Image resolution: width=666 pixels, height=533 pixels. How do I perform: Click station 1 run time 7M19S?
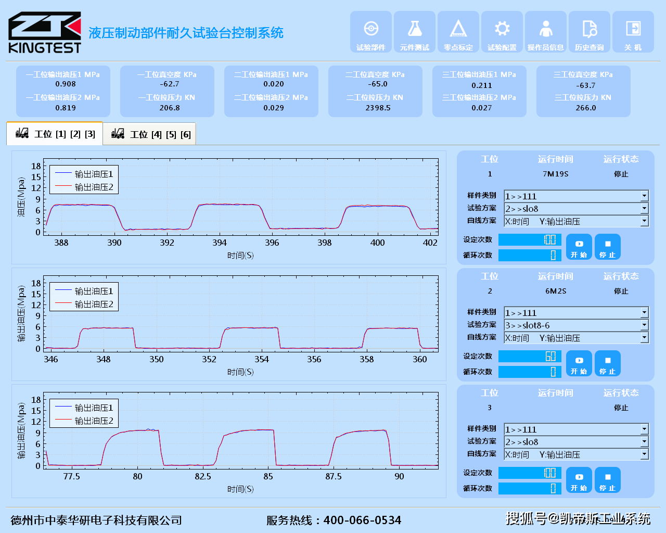click(556, 174)
